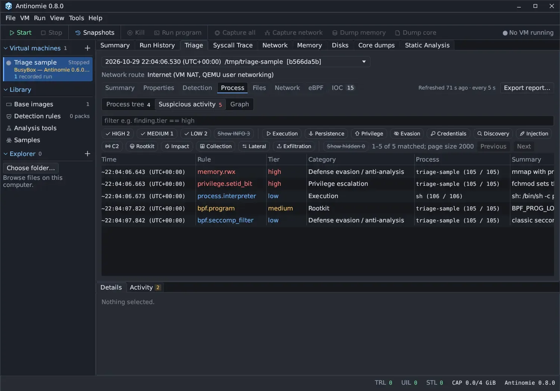This screenshot has width=560, height=391.
Task: Click the Capture all icon
Action: [217, 33]
